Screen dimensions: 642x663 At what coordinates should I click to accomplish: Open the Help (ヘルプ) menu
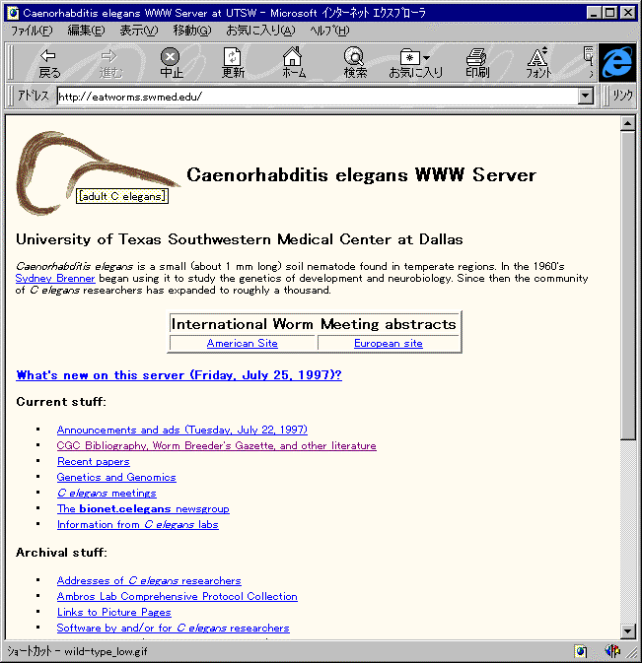(328, 31)
